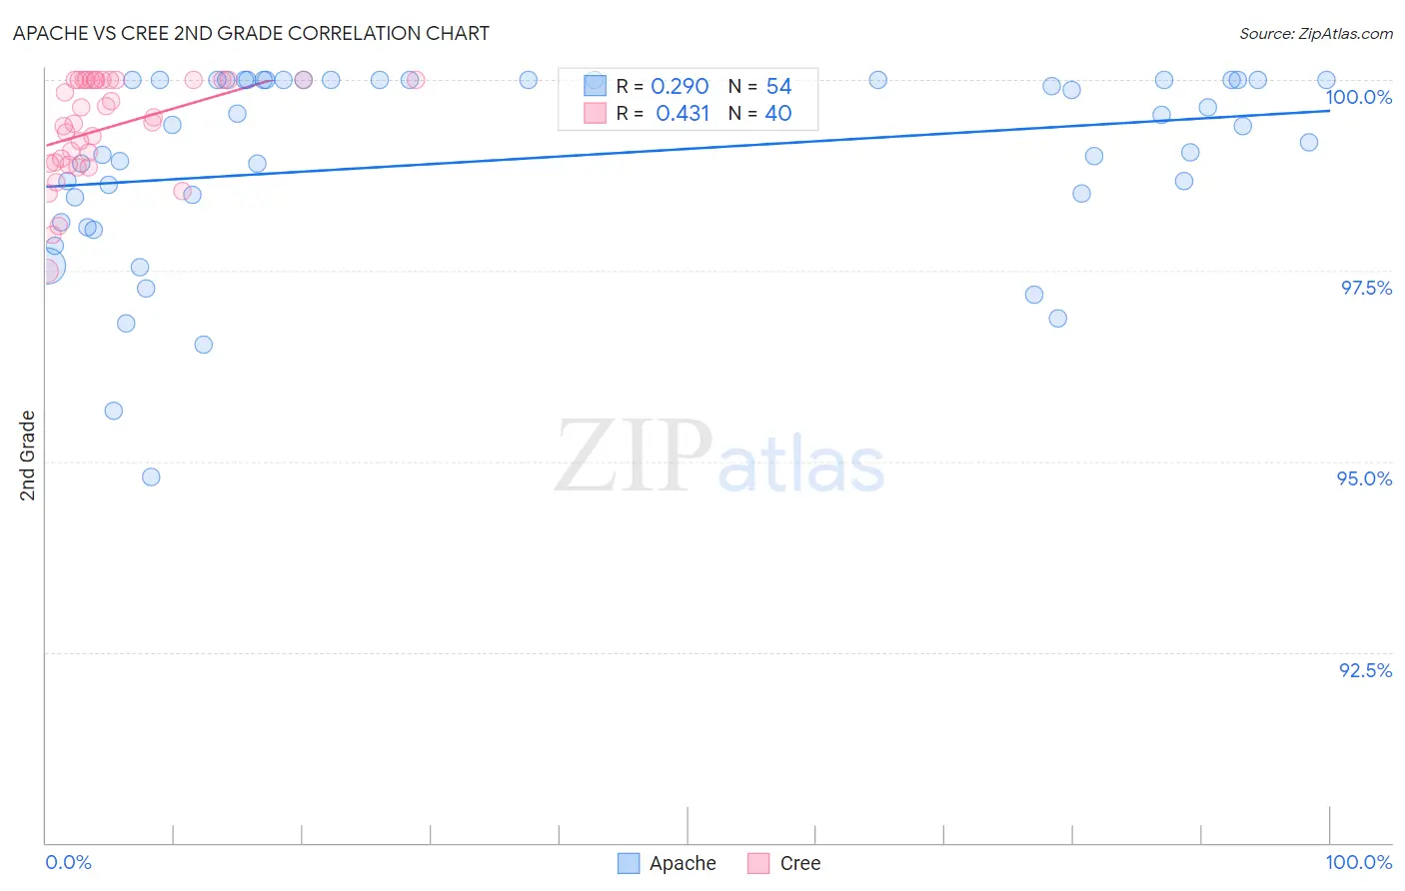This screenshot has width=1405, height=891.
Task: Click the Cree legend color swatch
Action: point(758,864)
